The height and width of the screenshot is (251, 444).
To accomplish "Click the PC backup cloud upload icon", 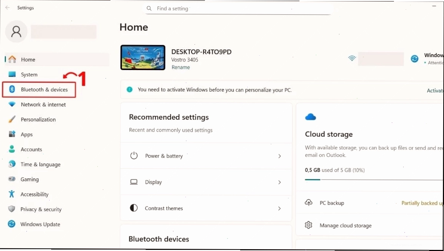I will pyautogui.click(x=308, y=202).
